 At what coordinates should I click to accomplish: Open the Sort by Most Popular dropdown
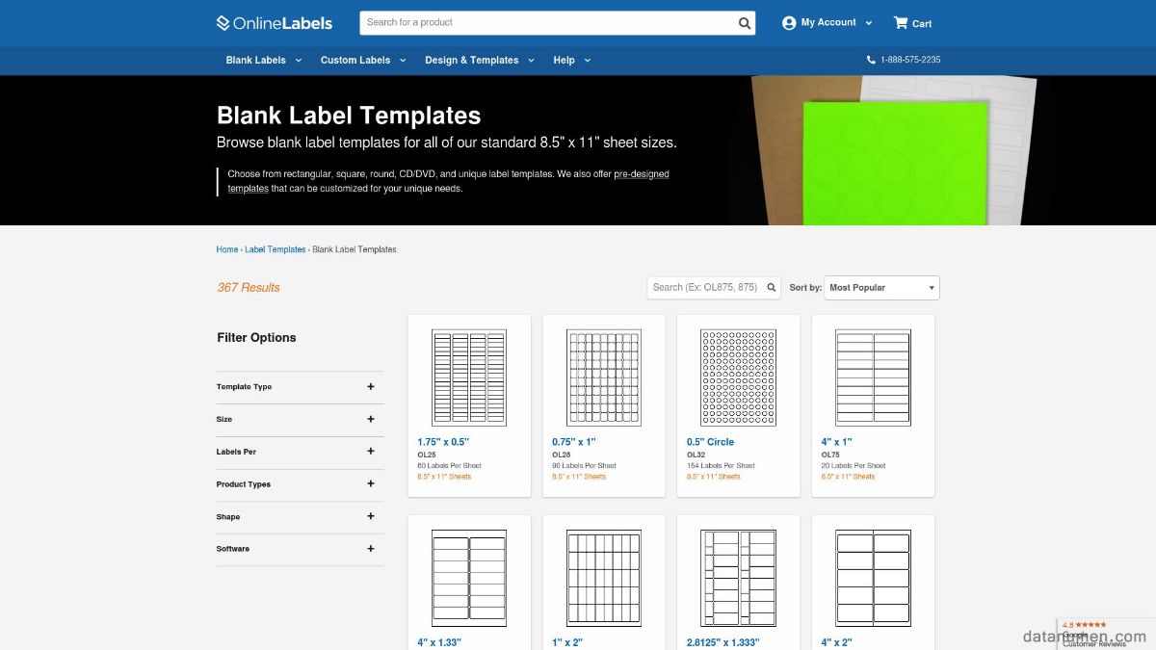pyautogui.click(x=881, y=288)
